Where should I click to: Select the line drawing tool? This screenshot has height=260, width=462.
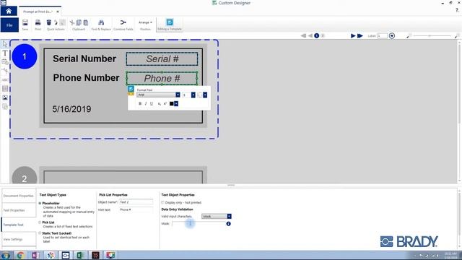pos(5,71)
